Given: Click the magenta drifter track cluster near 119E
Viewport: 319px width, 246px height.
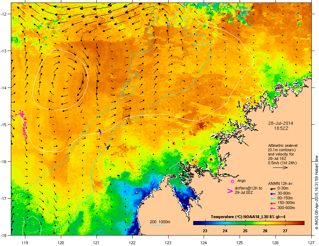Looking at the screenshot, I should (x=23, y=124).
